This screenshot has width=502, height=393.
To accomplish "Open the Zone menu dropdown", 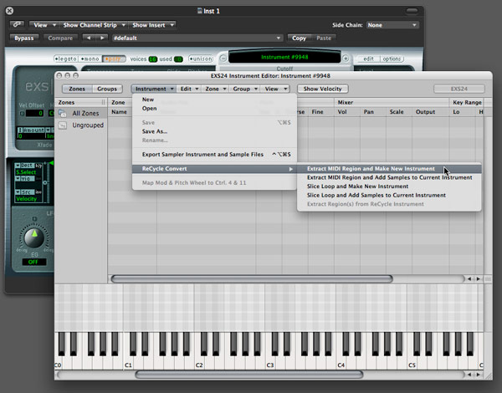I will (215, 89).
